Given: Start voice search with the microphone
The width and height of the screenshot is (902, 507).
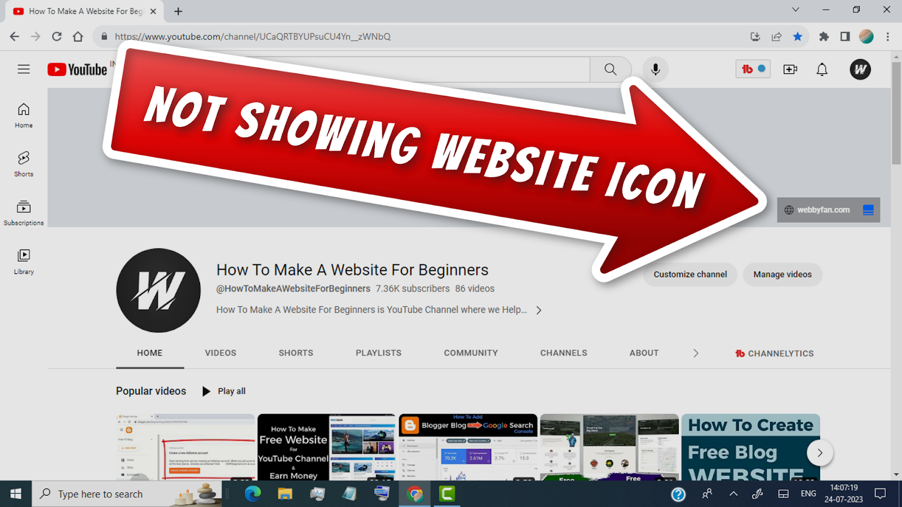Looking at the screenshot, I should point(655,69).
